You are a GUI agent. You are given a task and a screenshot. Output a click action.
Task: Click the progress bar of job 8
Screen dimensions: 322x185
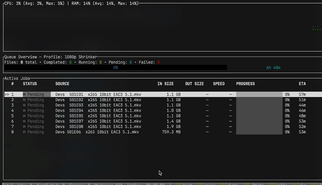click(259, 132)
